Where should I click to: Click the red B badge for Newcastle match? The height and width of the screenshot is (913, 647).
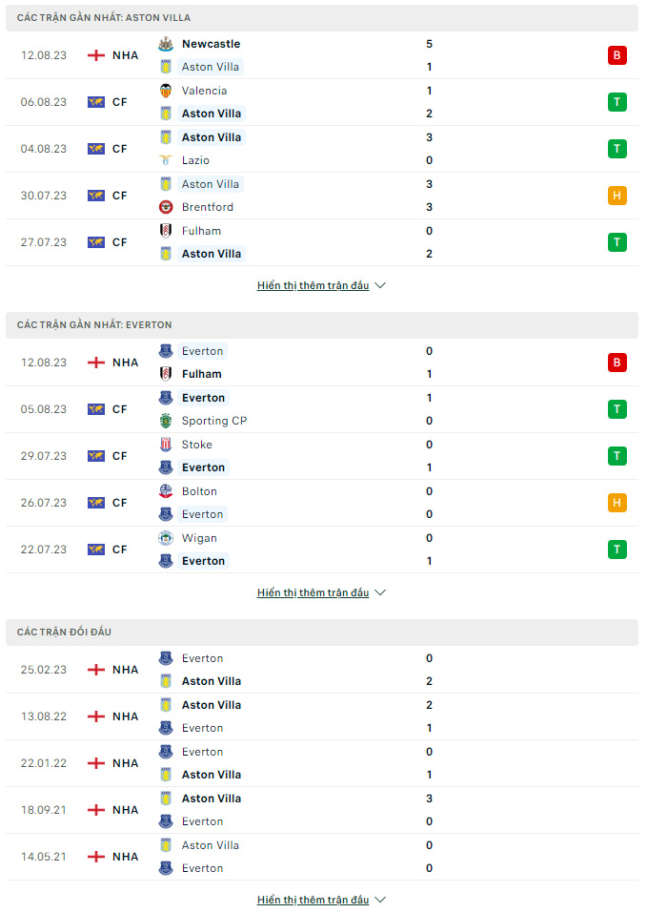coord(617,55)
